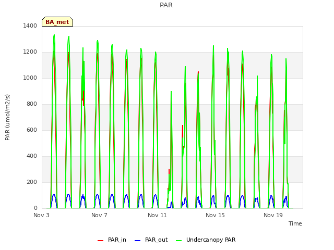Select the PAR_out legend entry

point(151,240)
